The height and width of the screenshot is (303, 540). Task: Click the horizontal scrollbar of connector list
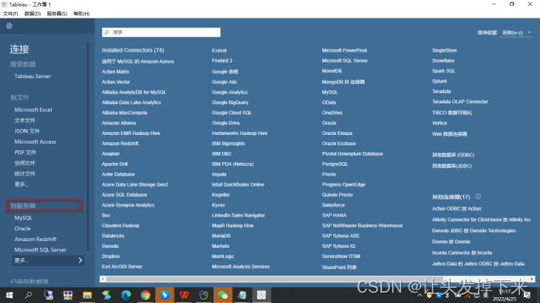click(x=275, y=279)
